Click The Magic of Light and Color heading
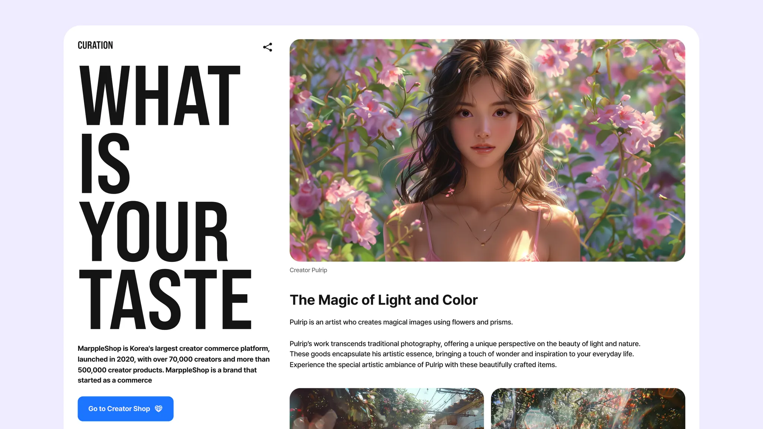 click(383, 300)
